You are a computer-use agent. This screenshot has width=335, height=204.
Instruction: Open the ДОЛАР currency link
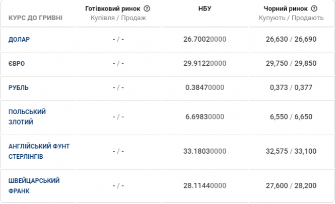pos(20,39)
